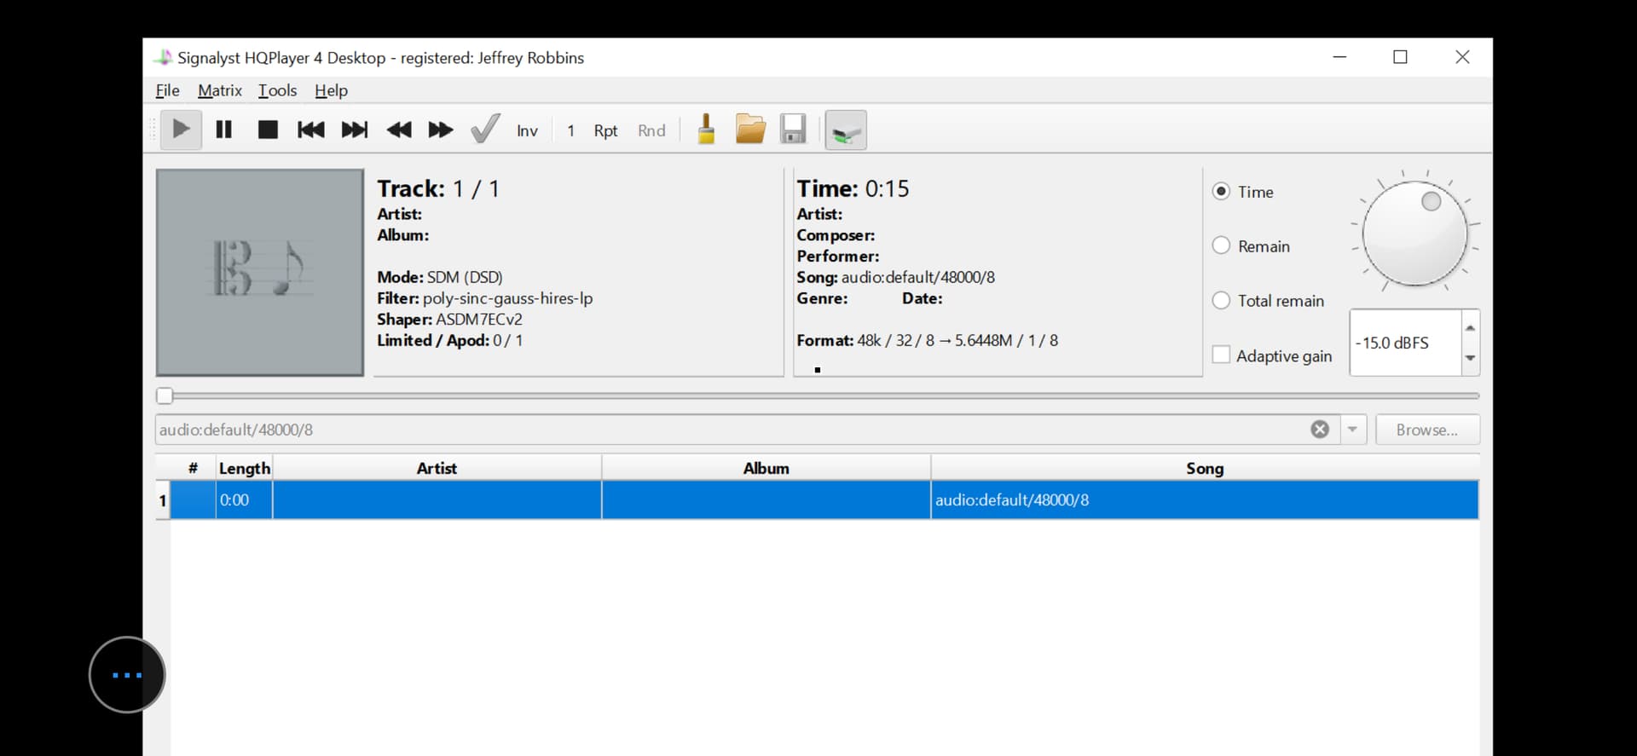Expand the source path dropdown arrow
Screen dimensions: 1637x756
point(1352,430)
